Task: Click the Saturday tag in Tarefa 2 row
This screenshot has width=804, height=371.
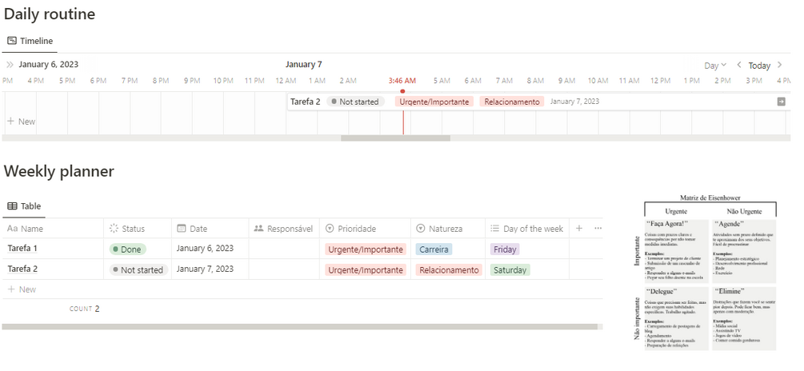Action: point(510,270)
